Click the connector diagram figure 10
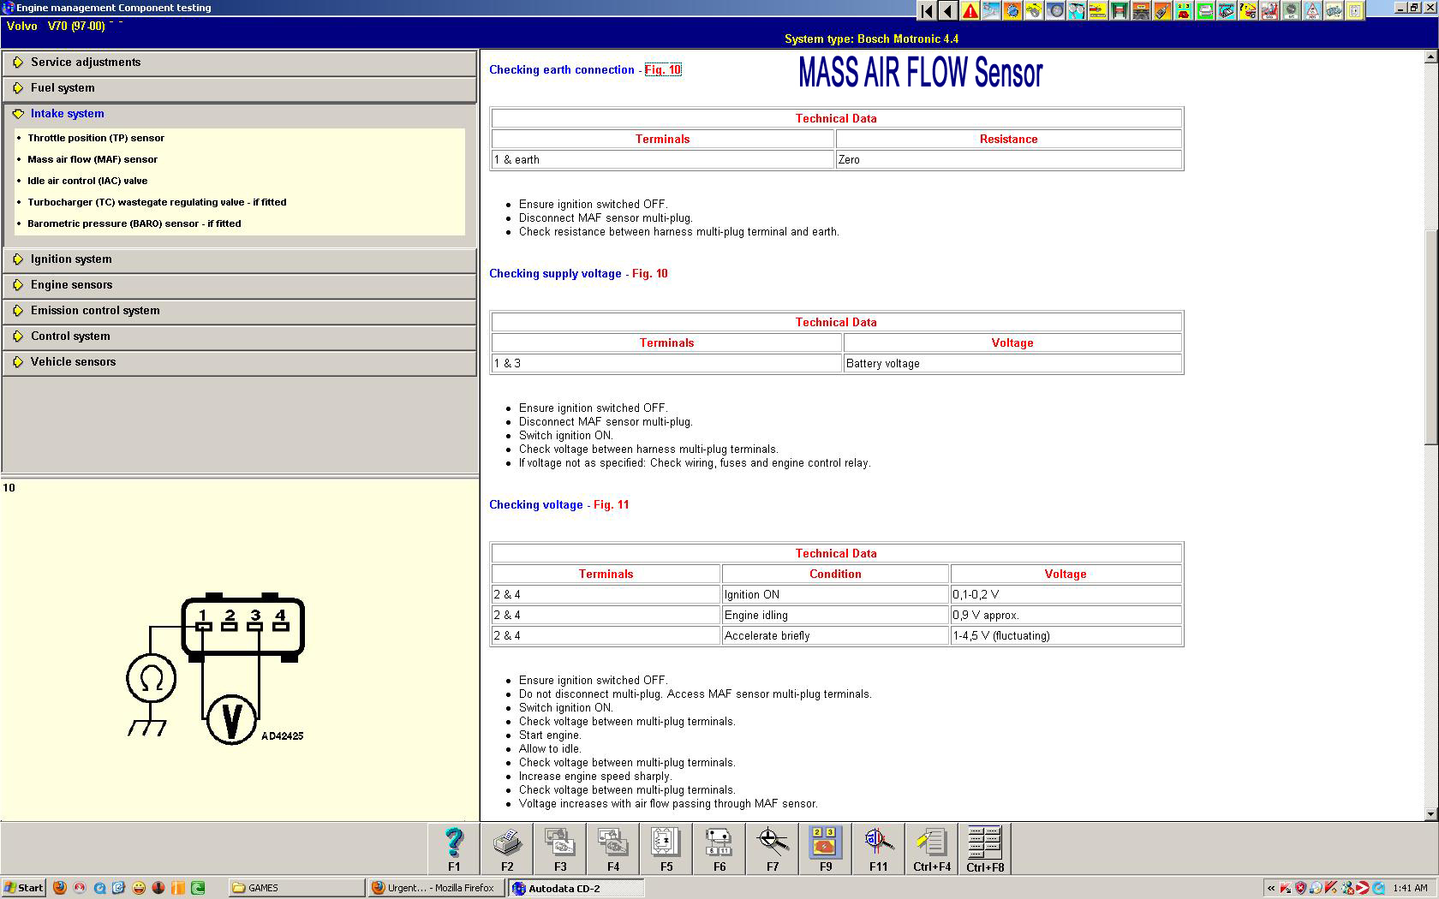The height and width of the screenshot is (899, 1439). (x=215, y=668)
